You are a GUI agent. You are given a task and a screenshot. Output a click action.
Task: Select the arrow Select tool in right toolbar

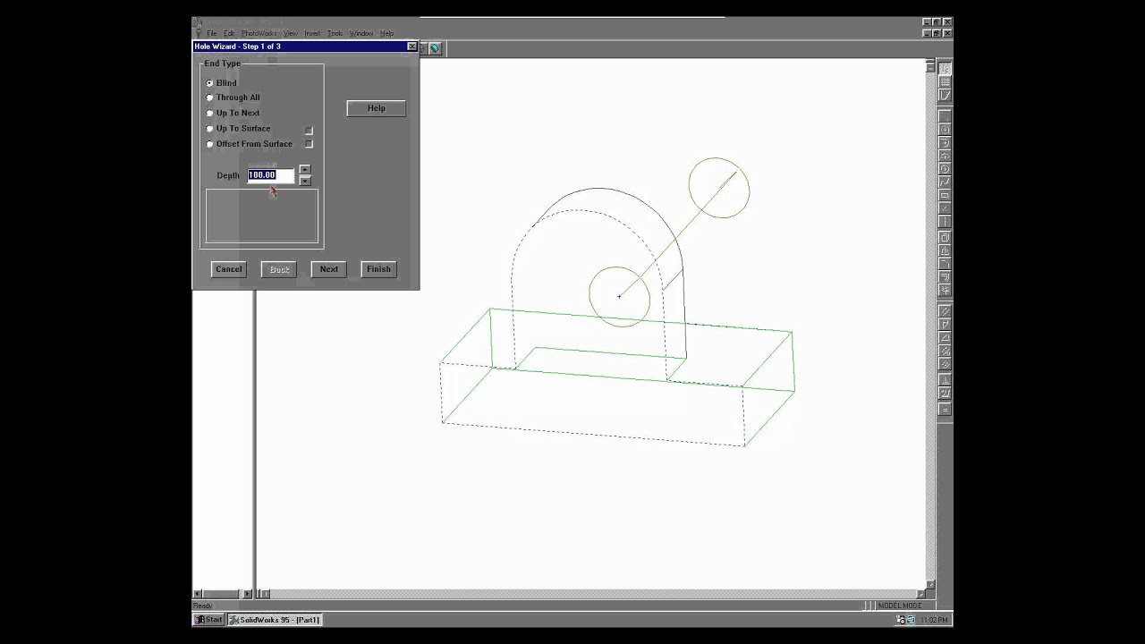pos(945,69)
